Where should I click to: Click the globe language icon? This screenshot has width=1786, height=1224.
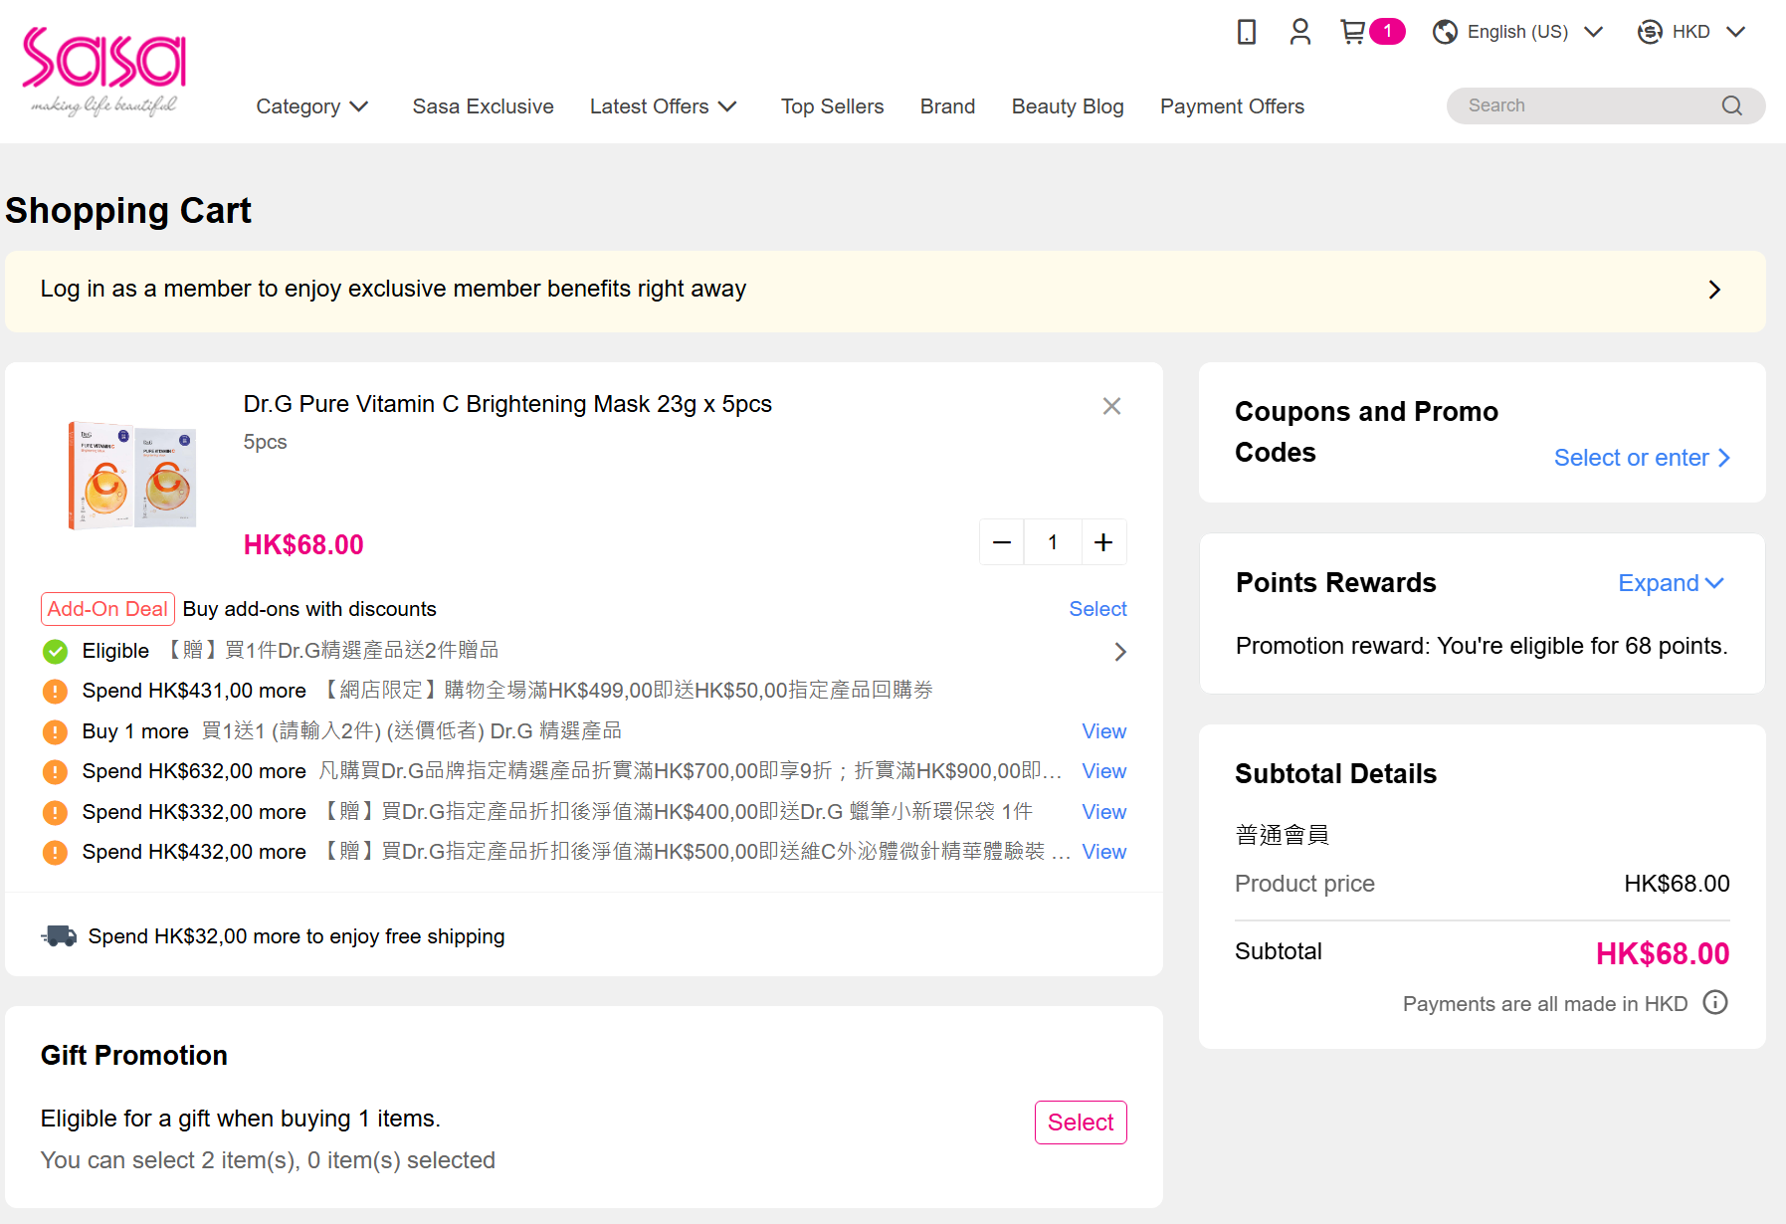pyautogui.click(x=1445, y=32)
